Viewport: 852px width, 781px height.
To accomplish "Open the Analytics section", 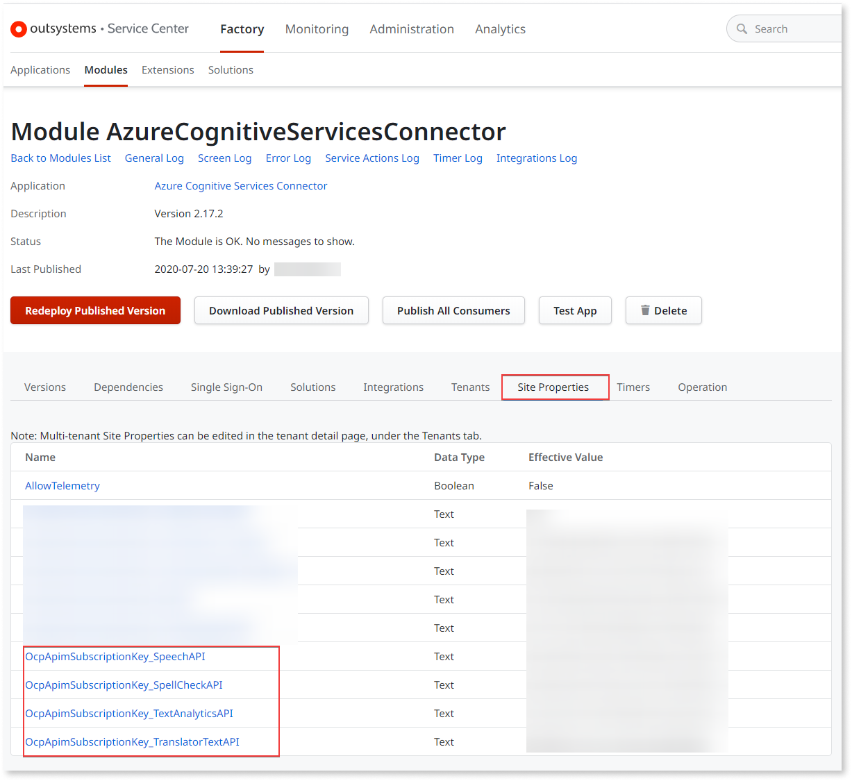I will [x=500, y=29].
